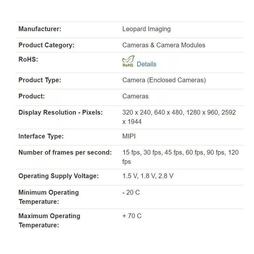Image resolution: width=254 pixels, height=254 pixels.
Task: Click the Product row label
Action: 31,96
